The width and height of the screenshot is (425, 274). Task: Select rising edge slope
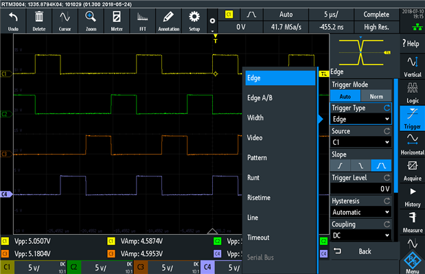[x=340, y=165]
